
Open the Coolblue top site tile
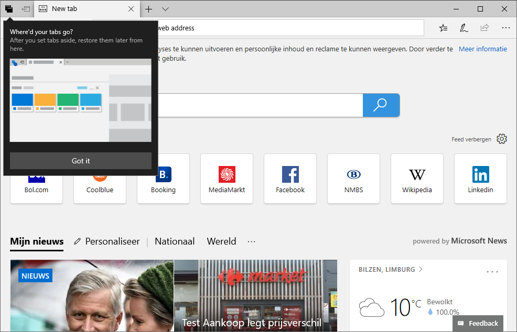point(100,190)
